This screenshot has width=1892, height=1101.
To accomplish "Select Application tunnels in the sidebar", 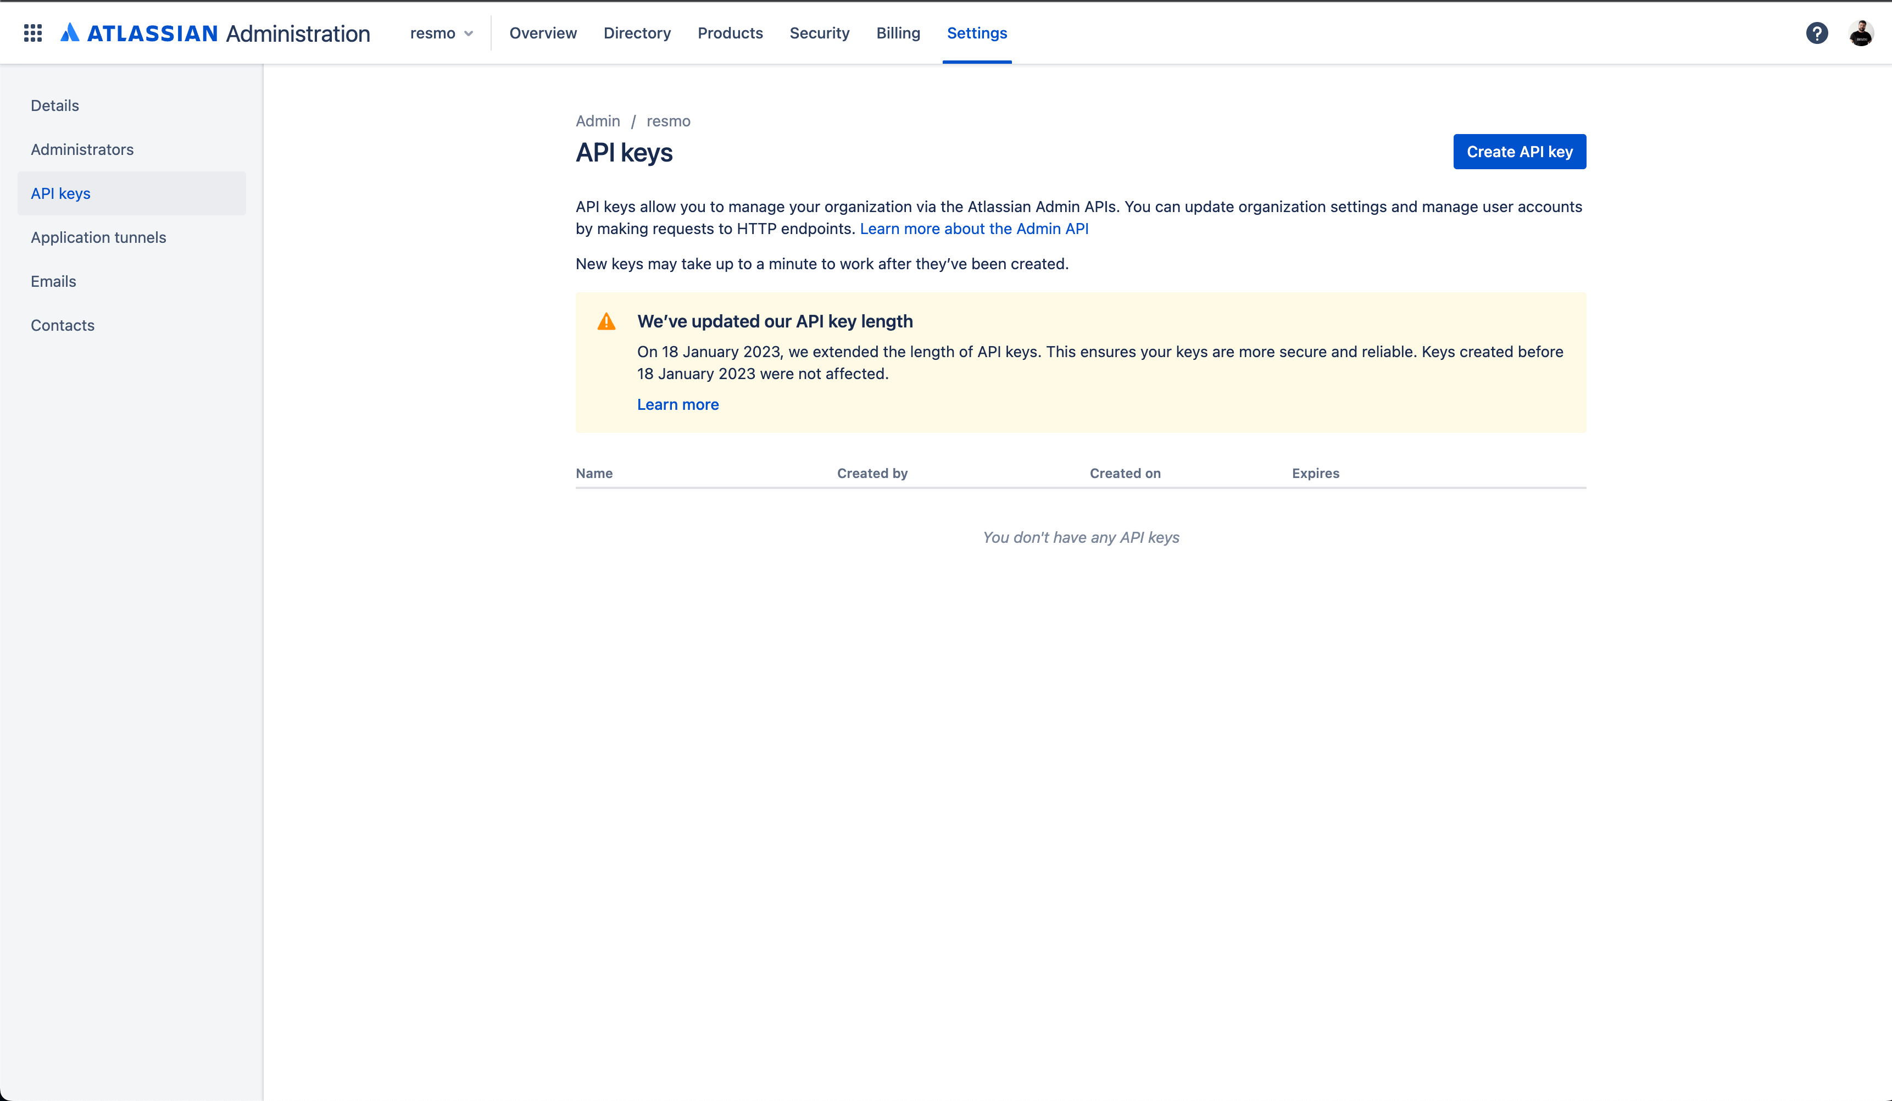I will pos(98,237).
